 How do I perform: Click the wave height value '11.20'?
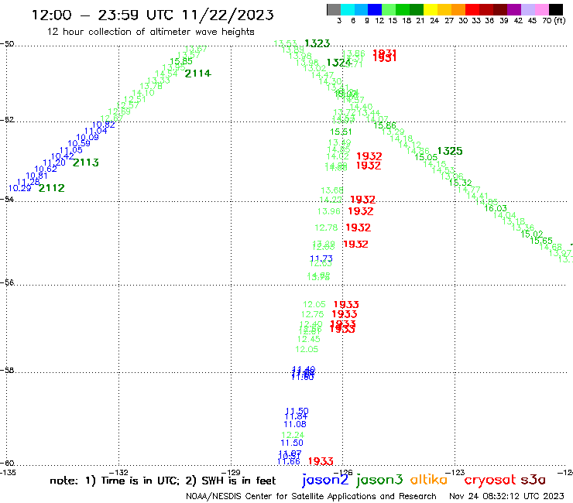[x=54, y=163]
